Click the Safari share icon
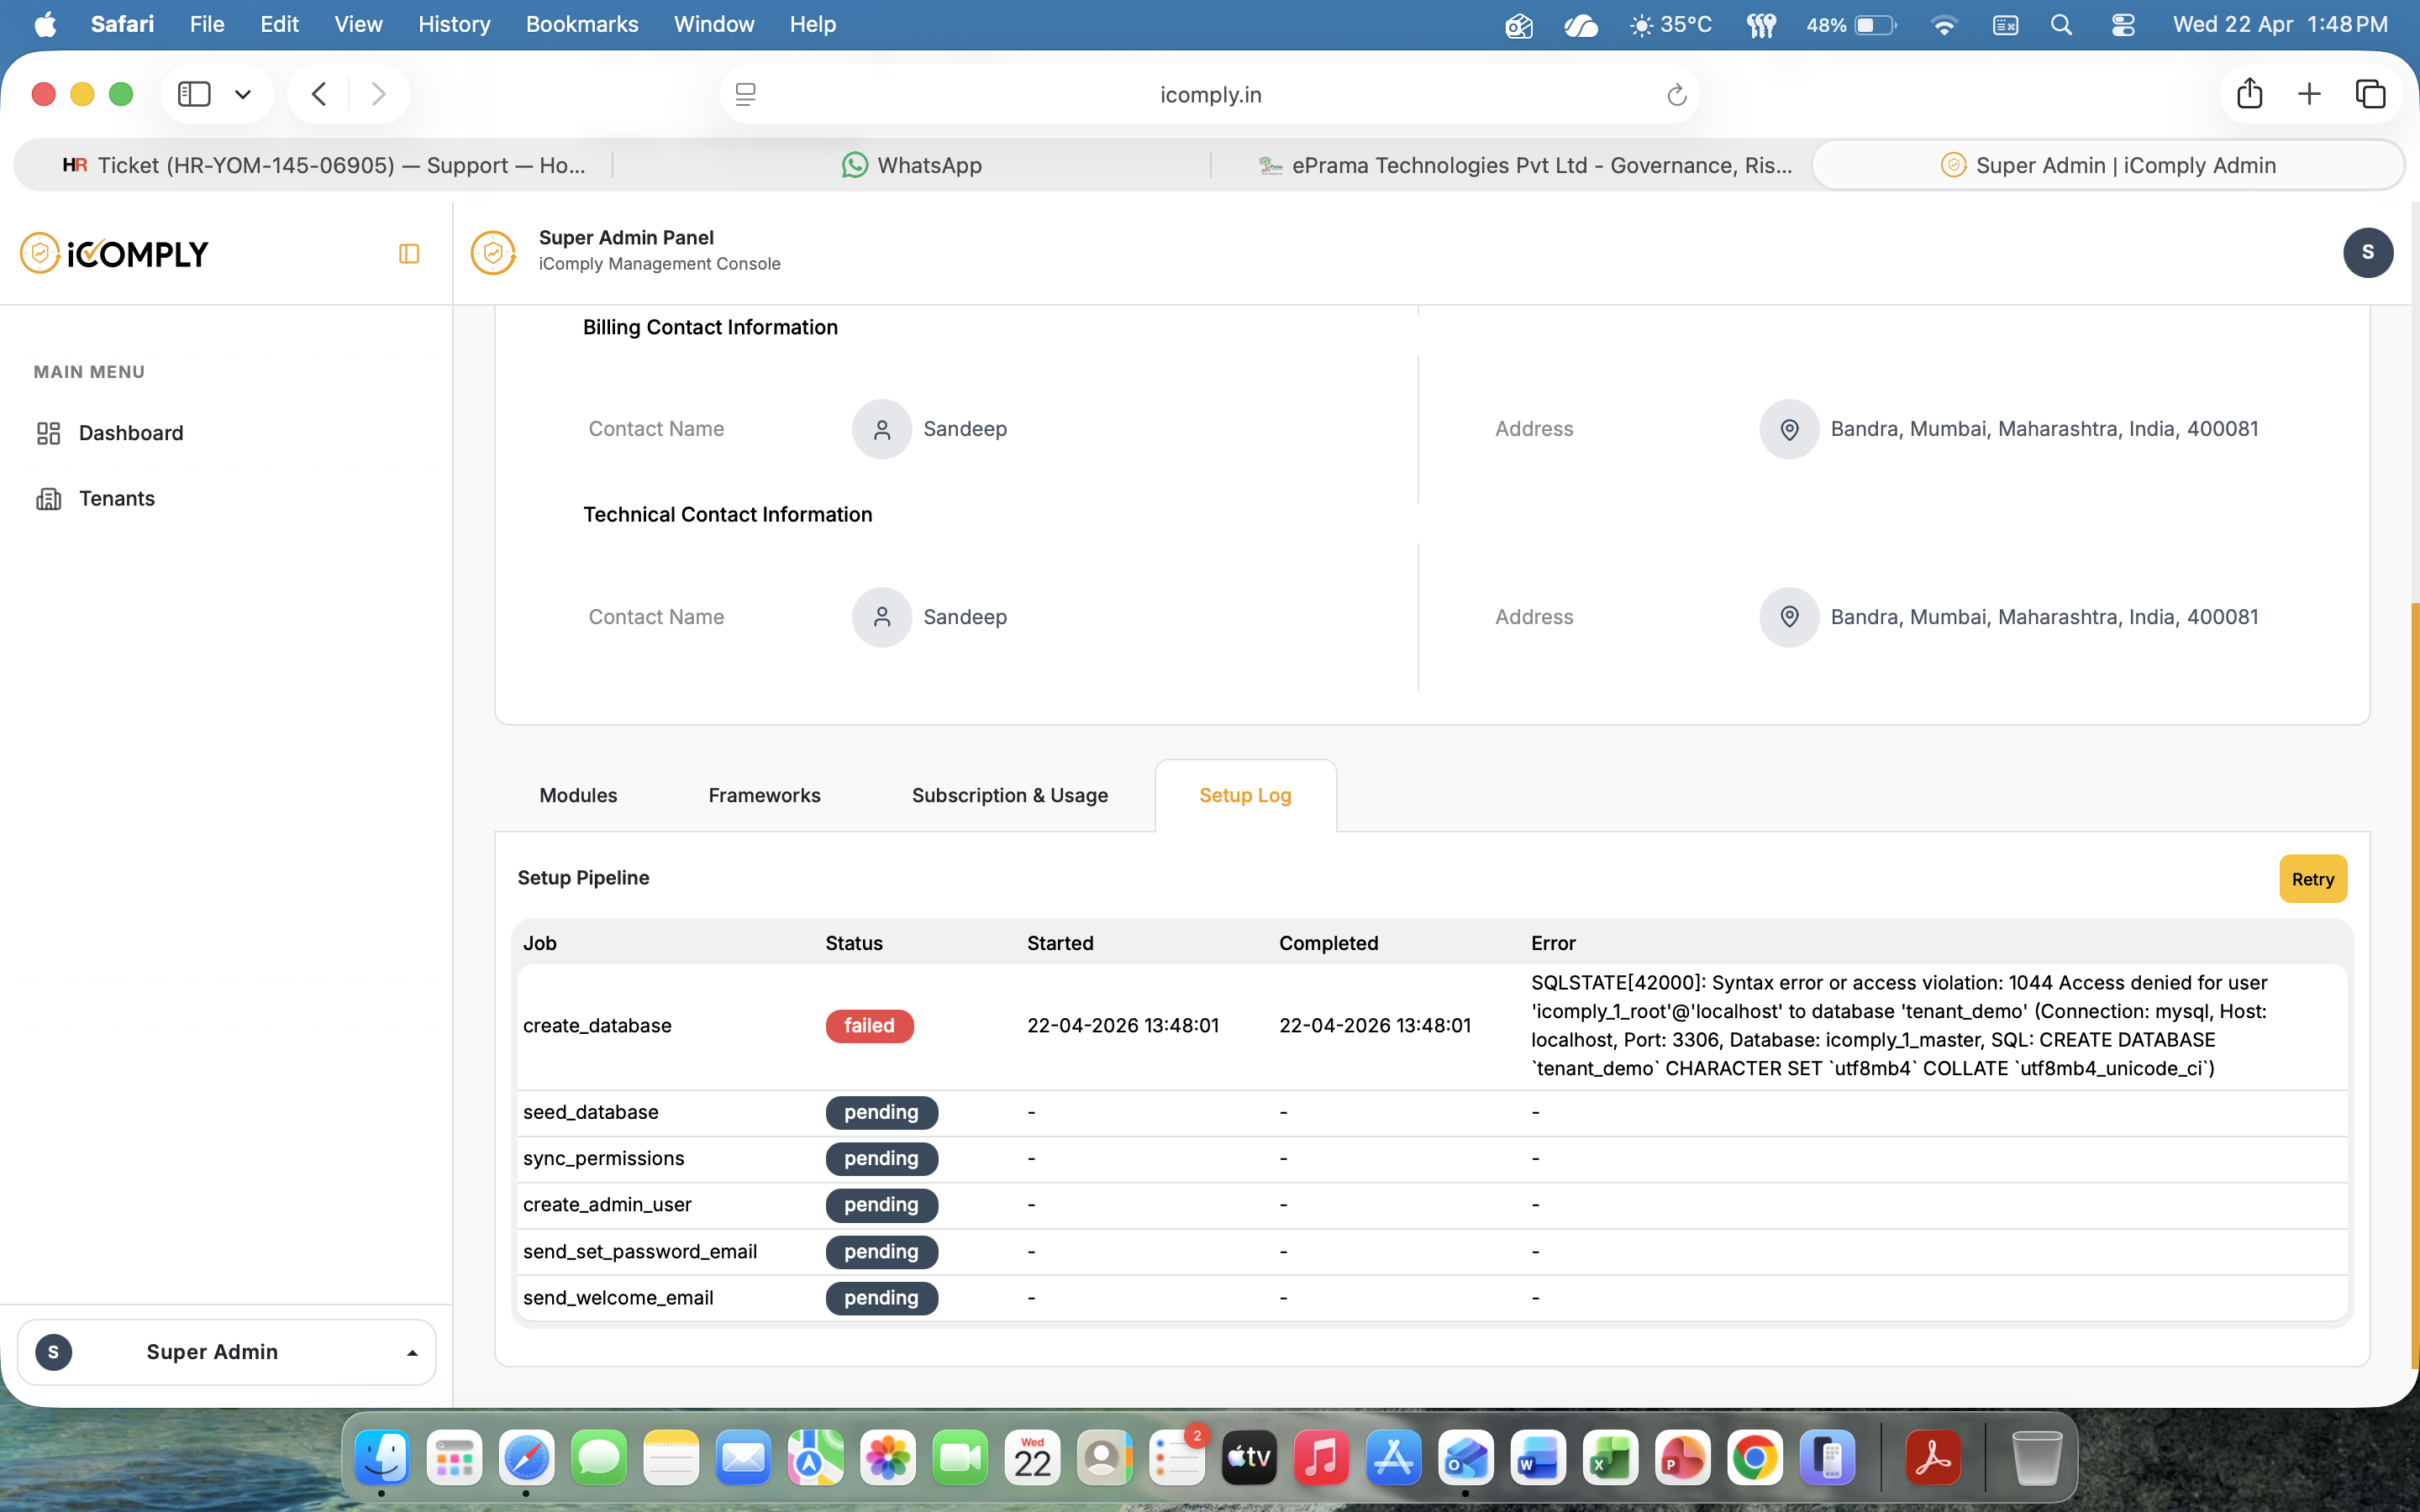2420x1512 pixels. click(2249, 94)
